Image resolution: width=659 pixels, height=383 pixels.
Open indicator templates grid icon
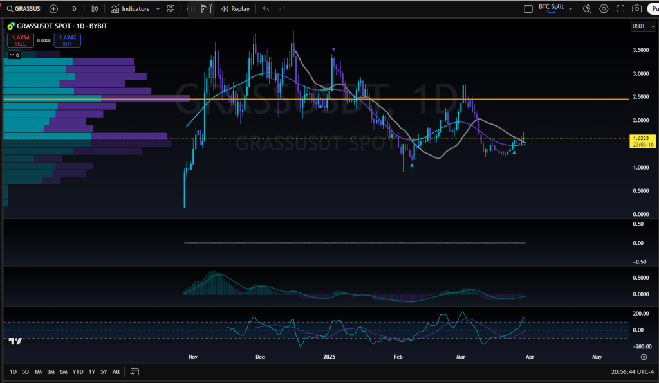[171, 9]
